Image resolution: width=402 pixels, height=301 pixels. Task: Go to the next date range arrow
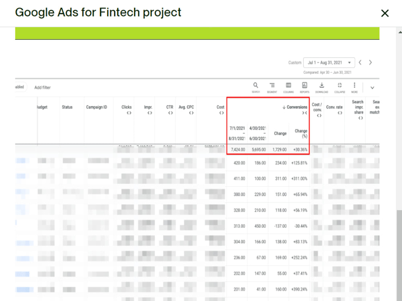[x=370, y=63]
